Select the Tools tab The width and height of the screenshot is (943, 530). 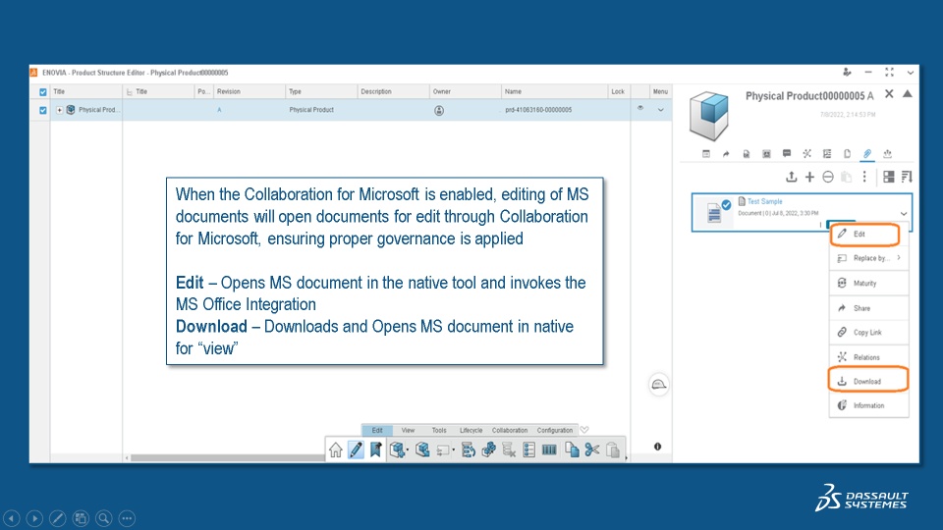439,430
